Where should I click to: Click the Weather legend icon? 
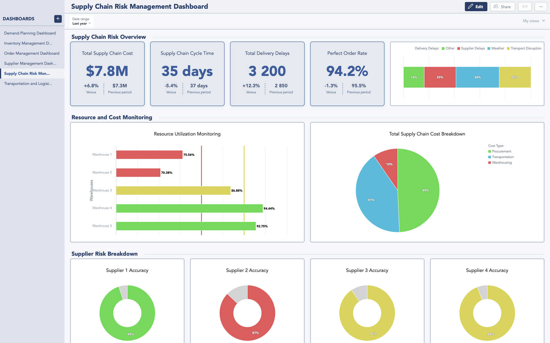(x=488, y=48)
